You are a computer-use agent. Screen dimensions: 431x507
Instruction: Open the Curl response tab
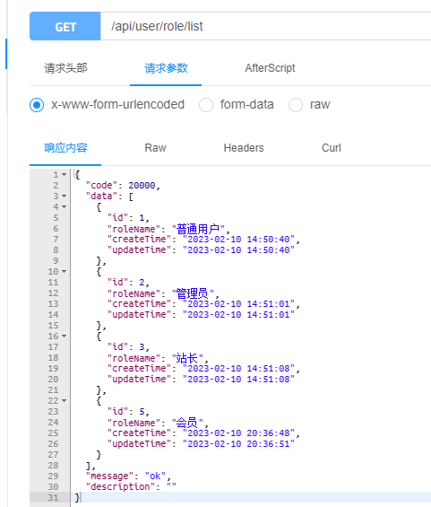click(332, 148)
